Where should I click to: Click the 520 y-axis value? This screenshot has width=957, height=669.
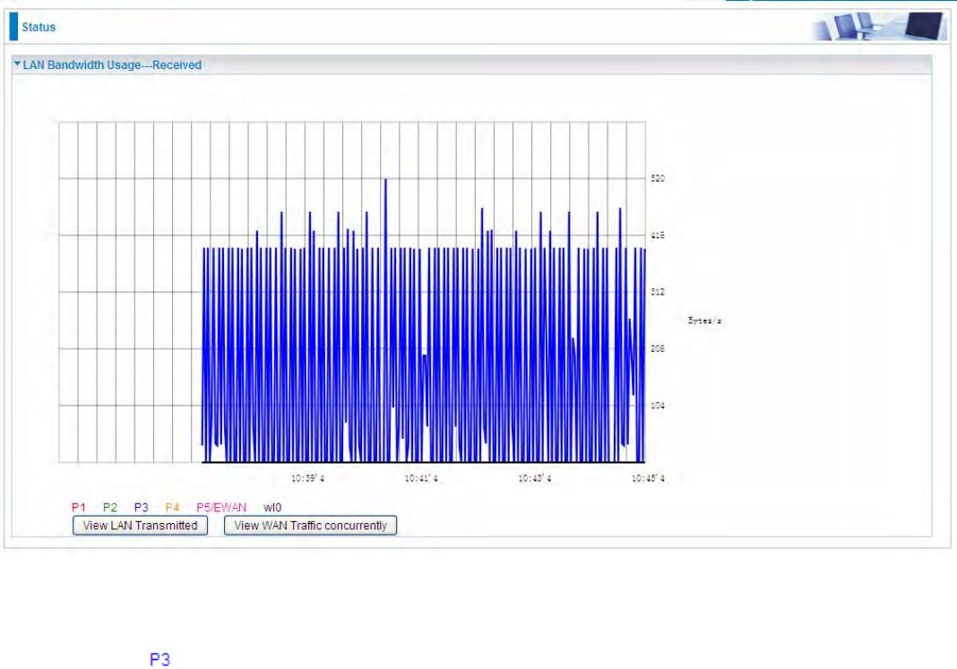pos(658,178)
